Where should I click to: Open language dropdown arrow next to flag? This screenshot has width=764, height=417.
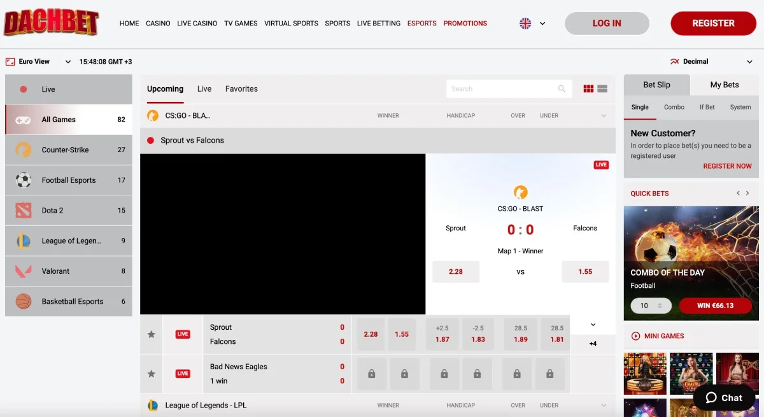click(542, 24)
